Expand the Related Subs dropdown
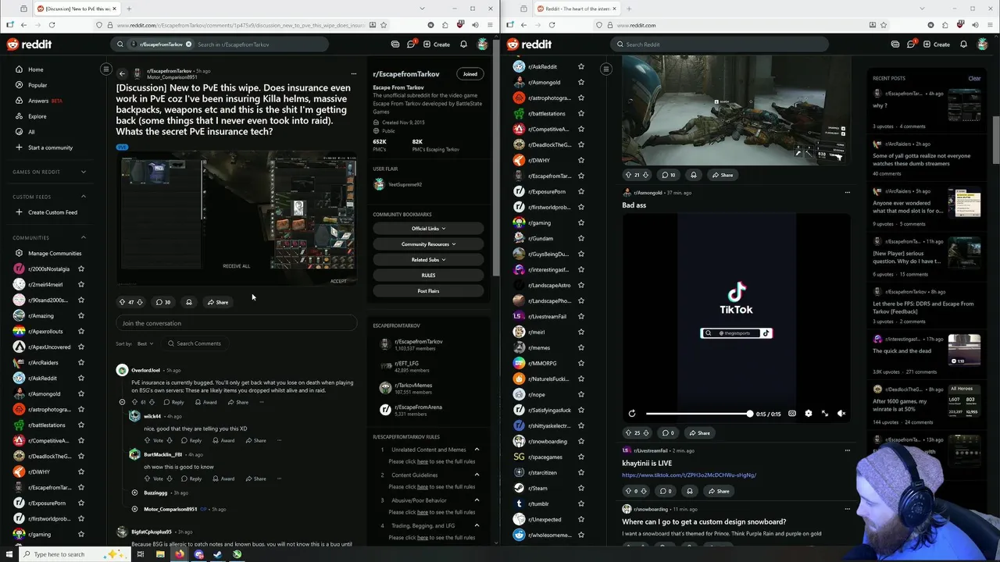Viewport: 1000px width, 562px height. (x=428, y=260)
